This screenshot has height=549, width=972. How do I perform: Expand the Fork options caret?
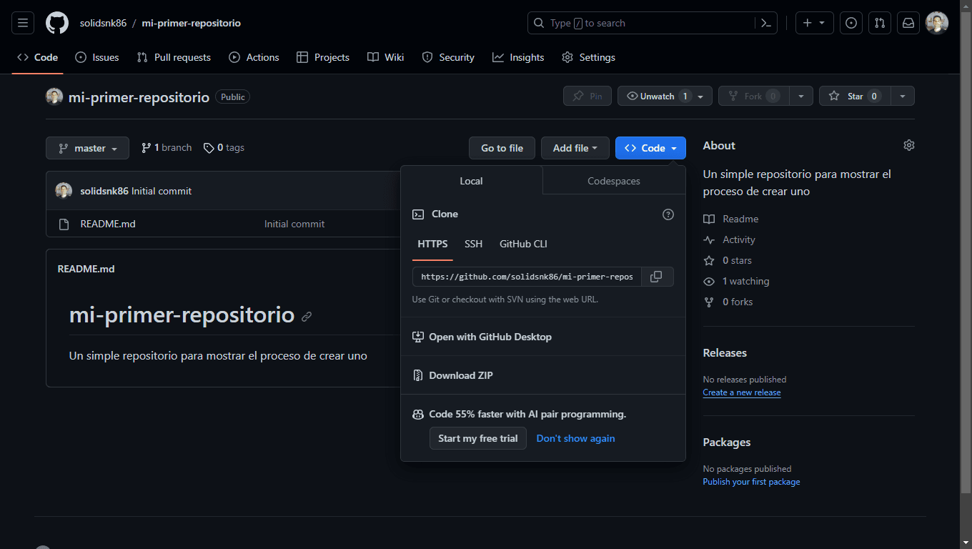coord(801,97)
